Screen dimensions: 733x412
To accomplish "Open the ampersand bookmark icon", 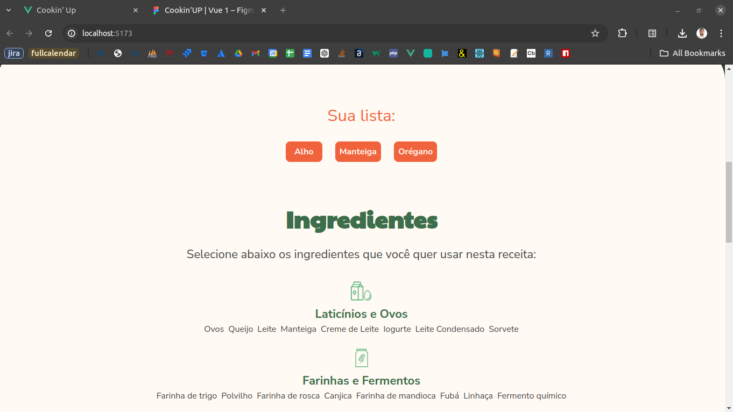I will click(x=462, y=53).
